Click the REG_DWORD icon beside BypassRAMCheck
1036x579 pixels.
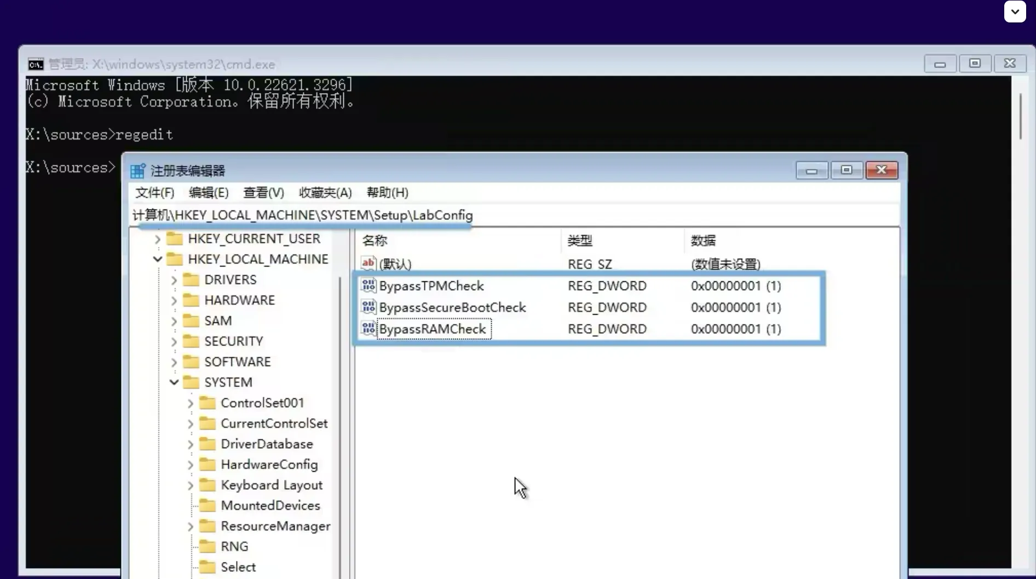click(x=367, y=329)
